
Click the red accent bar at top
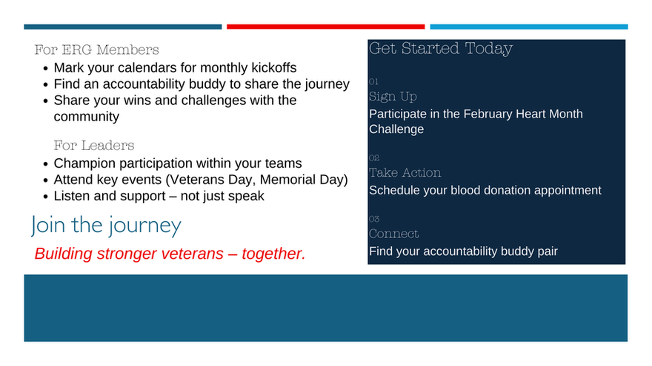(x=325, y=27)
